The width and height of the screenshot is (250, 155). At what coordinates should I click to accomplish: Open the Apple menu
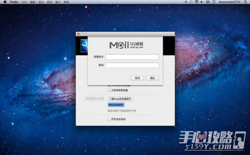(x=5, y=2)
